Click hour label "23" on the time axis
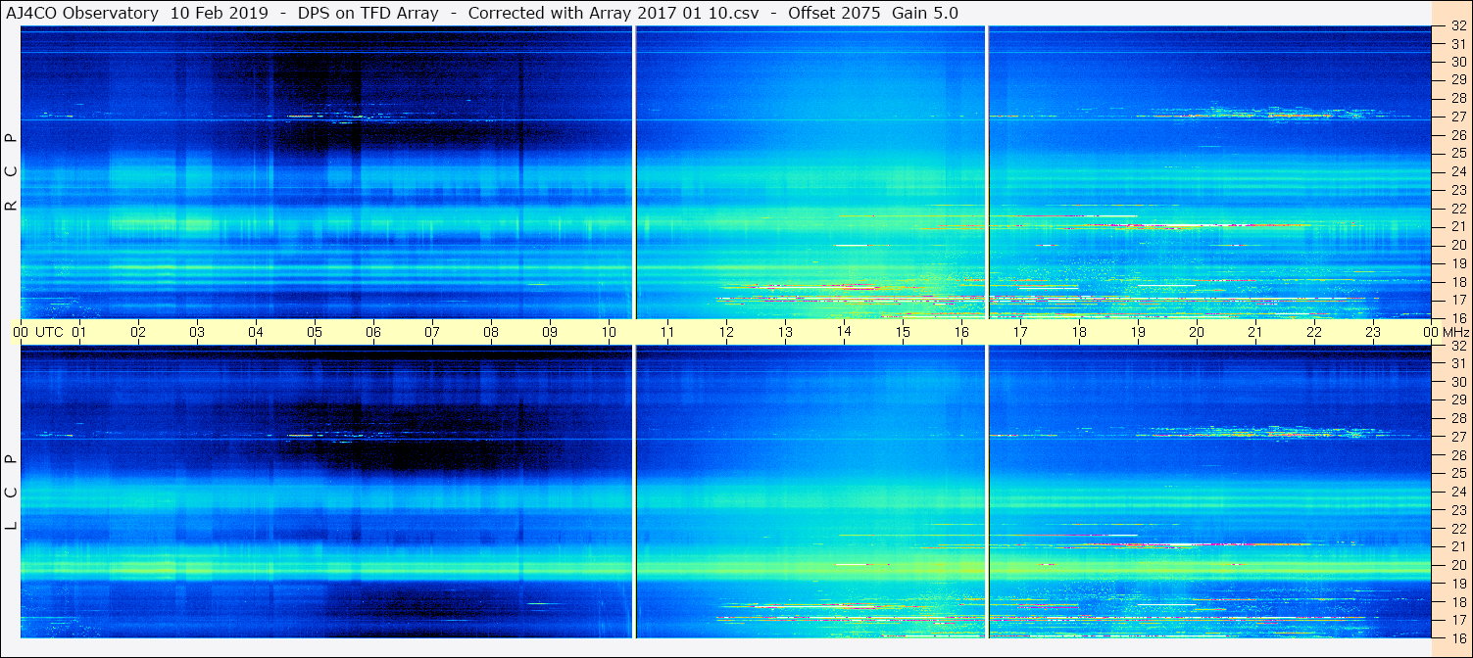This screenshot has height=658, width=1473. click(x=1373, y=332)
